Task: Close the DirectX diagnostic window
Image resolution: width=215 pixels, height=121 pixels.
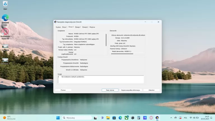Action: click(x=158, y=22)
